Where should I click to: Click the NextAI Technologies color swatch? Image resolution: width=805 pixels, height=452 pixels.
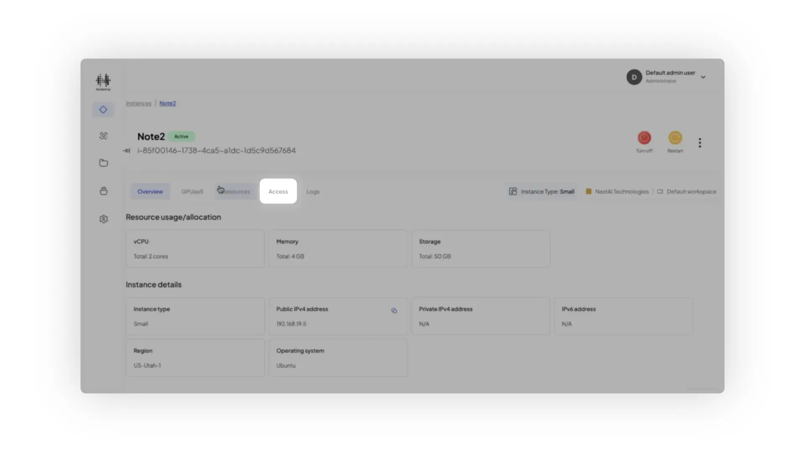pyautogui.click(x=589, y=191)
